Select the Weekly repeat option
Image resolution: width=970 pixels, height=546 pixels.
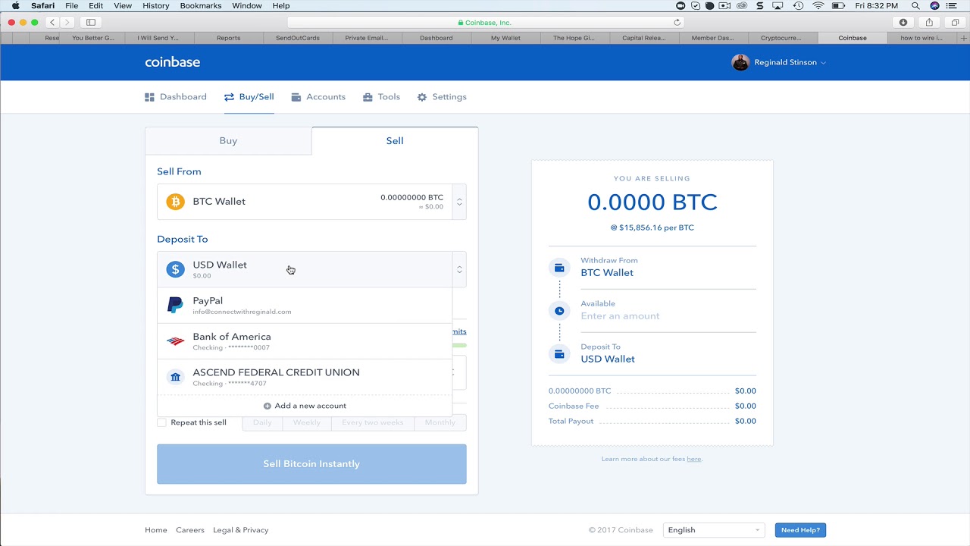(307, 422)
